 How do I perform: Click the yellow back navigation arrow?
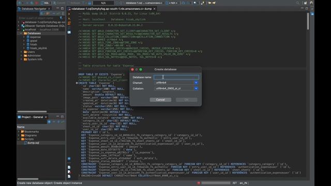209,3
